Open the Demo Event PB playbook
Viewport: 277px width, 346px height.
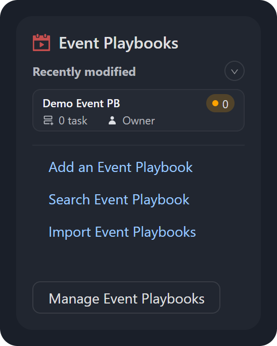[x=81, y=103]
